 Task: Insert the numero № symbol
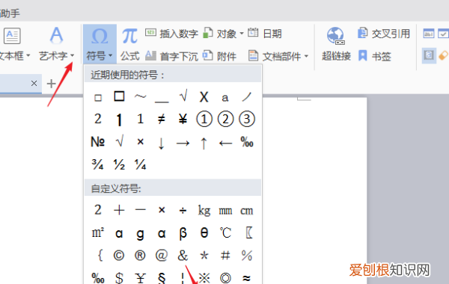(97, 141)
